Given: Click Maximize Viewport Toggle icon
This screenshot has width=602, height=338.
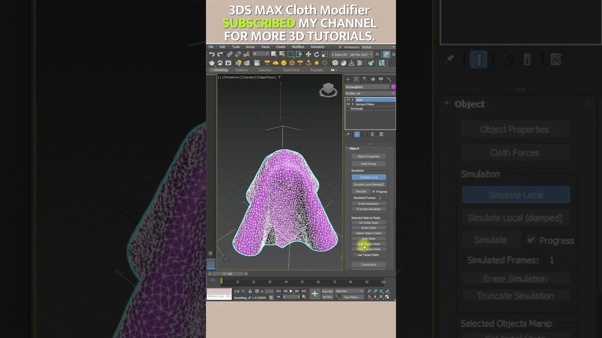Looking at the screenshot, I should click(387, 297).
